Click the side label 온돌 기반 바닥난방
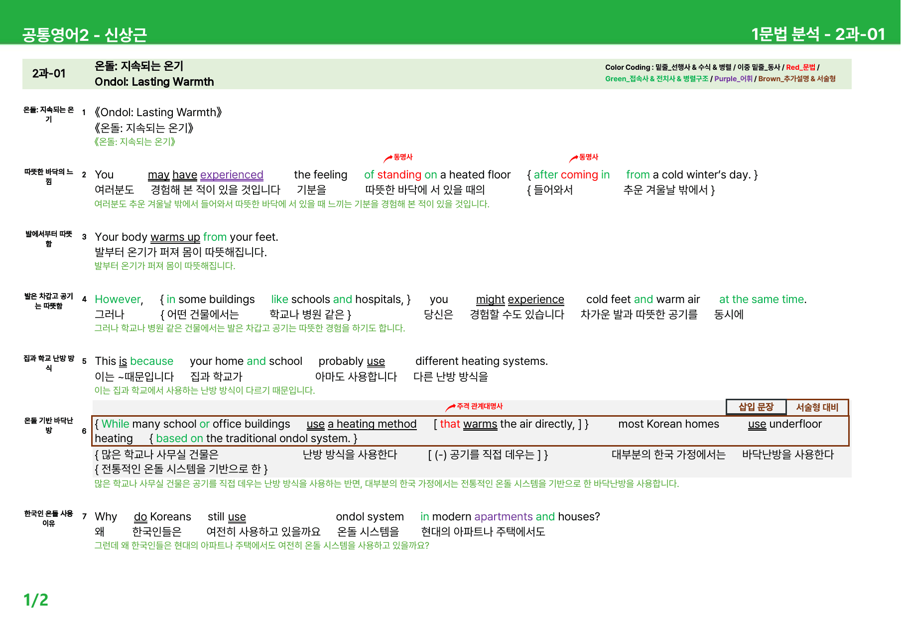 click(x=49, y=425)
